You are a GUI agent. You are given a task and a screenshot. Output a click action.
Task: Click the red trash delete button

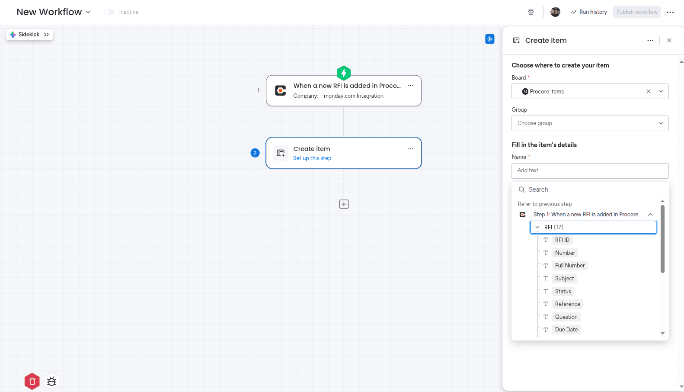pos(32,381)
